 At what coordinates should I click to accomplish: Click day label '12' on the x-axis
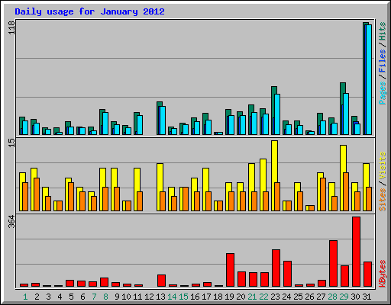149,297
